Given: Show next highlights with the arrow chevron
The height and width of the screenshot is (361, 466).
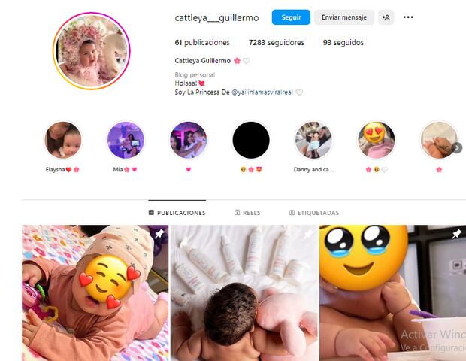Looking at the screenshot, I should (457, 148).
